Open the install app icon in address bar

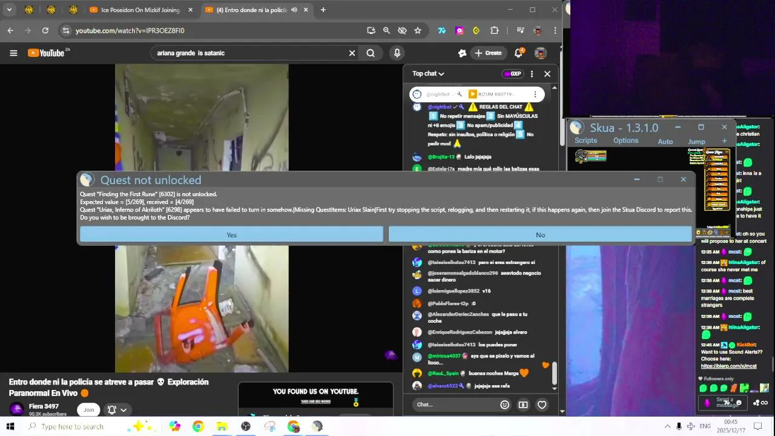point(371,30)
